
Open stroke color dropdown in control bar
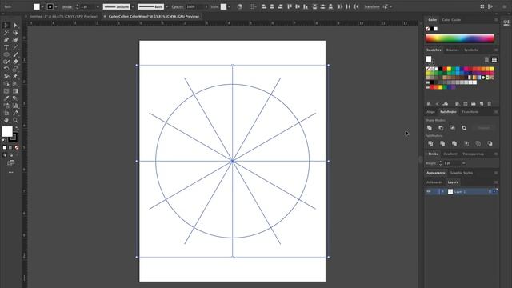click(x=56, y=6)
